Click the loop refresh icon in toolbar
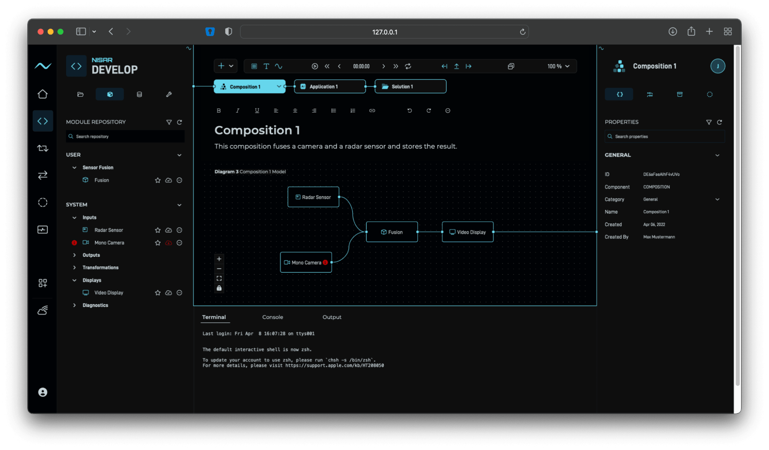The width and height of the screenshot is (769, 450). [408, 66]
